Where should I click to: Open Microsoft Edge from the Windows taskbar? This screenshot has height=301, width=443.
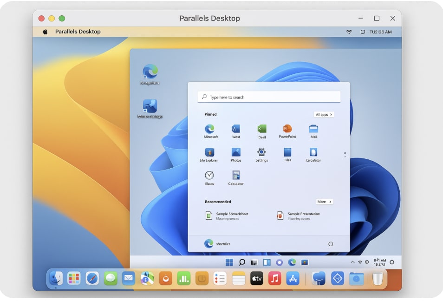(x=292, y=262)
